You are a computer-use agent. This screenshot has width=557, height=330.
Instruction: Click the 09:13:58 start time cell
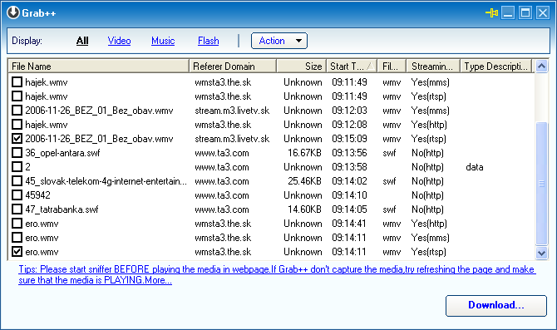pyautogui.click(x=349, y=167)
